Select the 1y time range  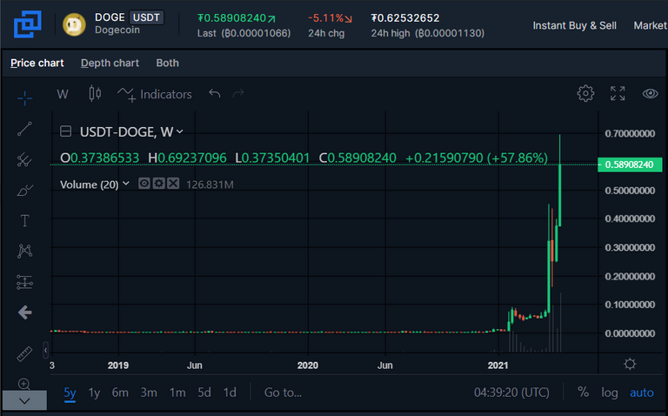point(94,393)
